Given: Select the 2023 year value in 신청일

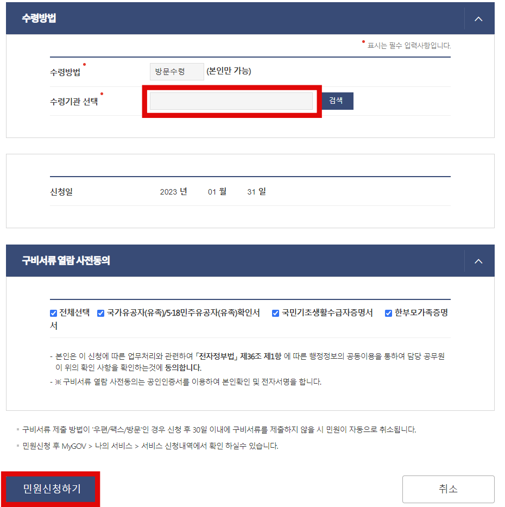Looking at the screenshot, I should coord(169,192).
